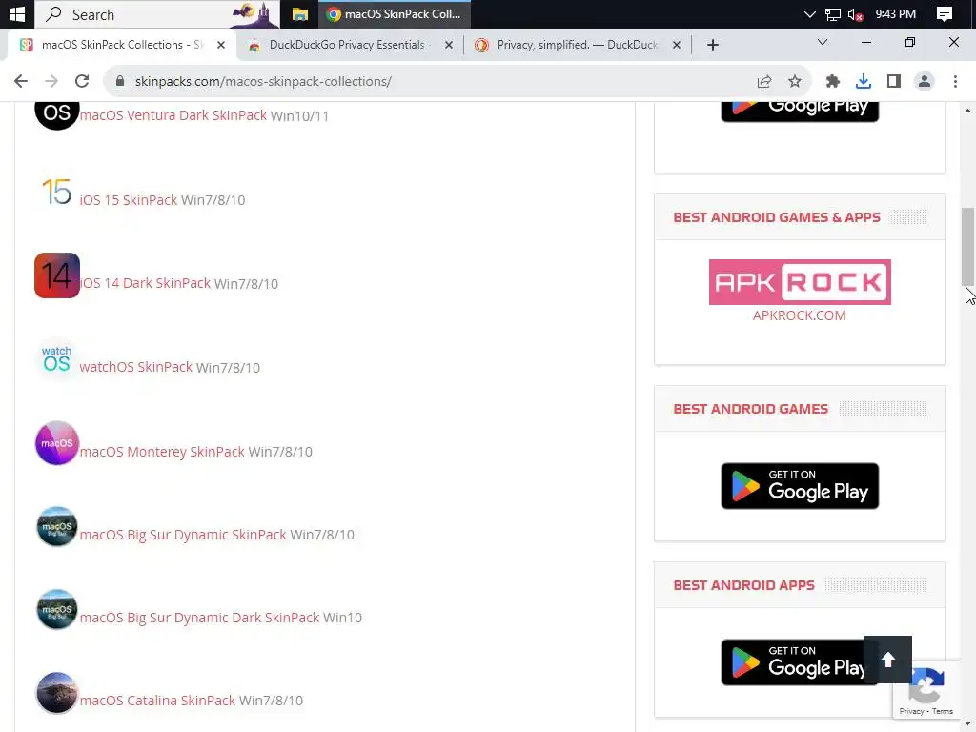Image resolution: width=976 pixels, height=732 pixels.
Task: Close the Privacy, simplified tab
Action: (x=677, y=45)
